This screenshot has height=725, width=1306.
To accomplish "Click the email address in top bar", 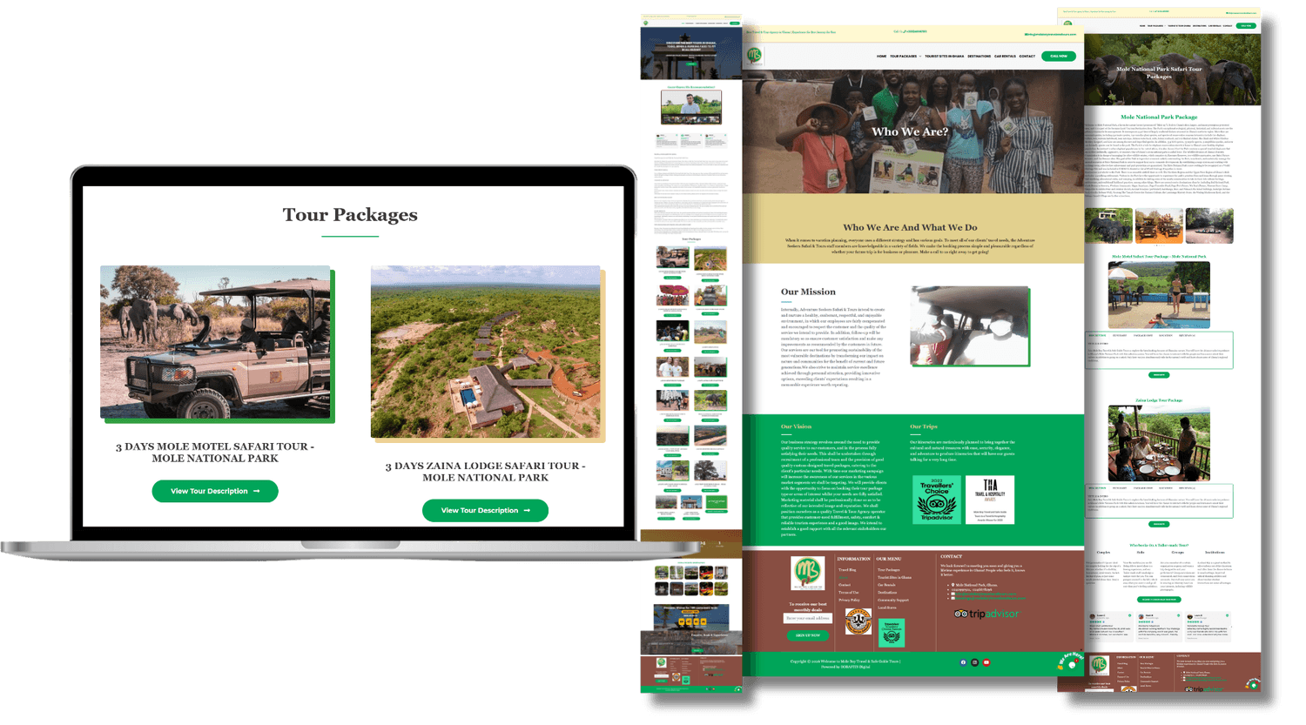I will tap(1051, 34).
